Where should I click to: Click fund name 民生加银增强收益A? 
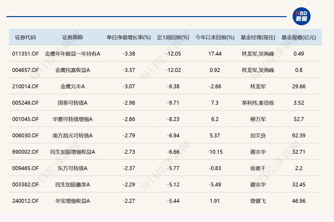(73, 152)
